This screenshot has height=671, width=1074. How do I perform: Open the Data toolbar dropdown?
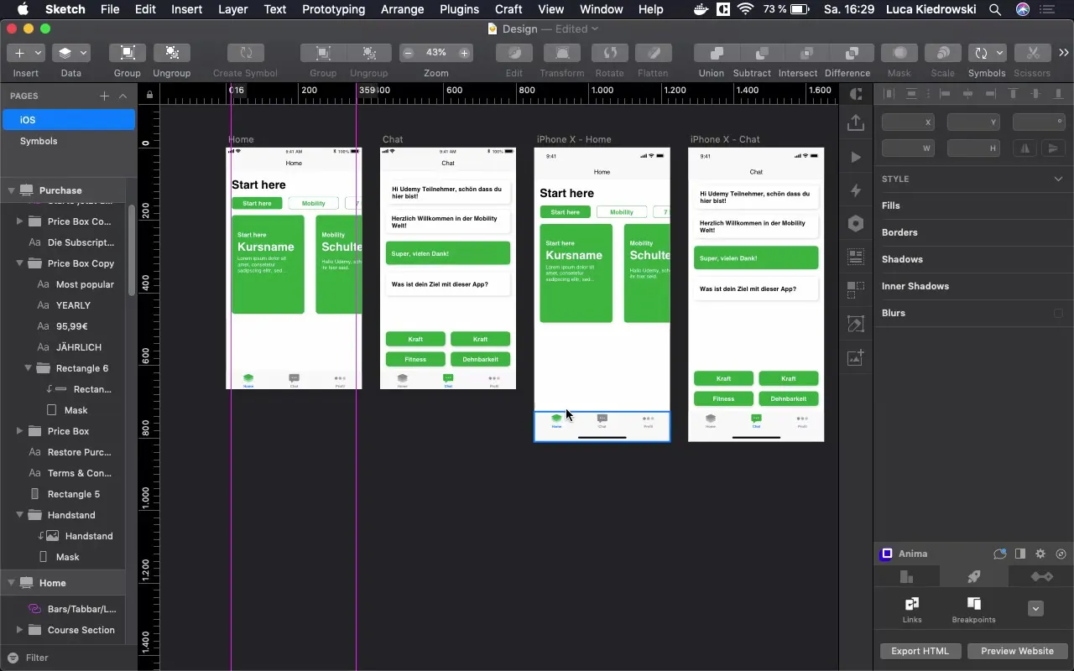point(71,53)
